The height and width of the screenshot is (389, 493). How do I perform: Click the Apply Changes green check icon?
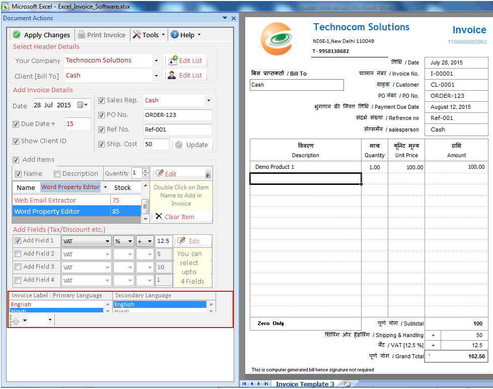coord(16,35)
